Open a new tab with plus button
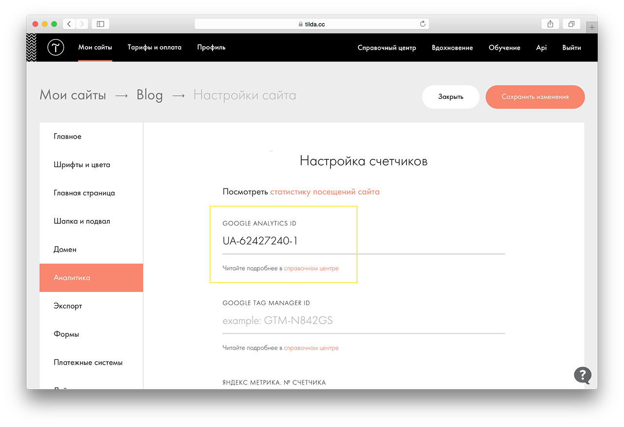The image size is (624, 427). (x=592, y=27)
